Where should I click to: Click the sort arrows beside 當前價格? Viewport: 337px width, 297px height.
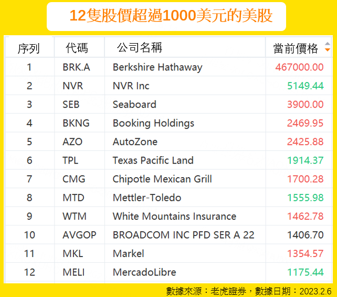(x=328, y=47)
